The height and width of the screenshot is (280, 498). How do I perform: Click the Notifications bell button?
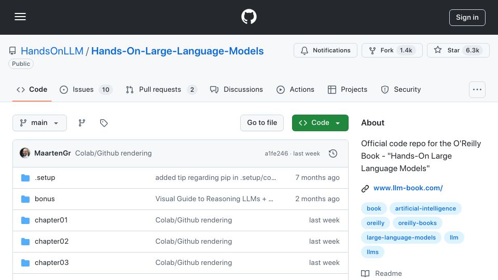click(325, 50)
